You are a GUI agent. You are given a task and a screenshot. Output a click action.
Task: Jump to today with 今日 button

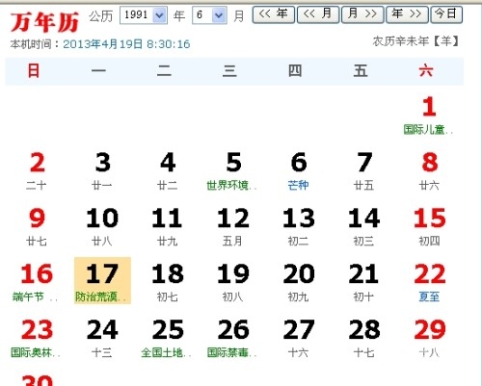pos(446,14)
